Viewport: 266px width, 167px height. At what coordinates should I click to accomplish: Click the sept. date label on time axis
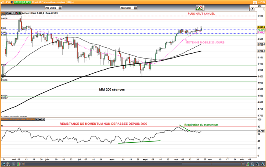146,160
